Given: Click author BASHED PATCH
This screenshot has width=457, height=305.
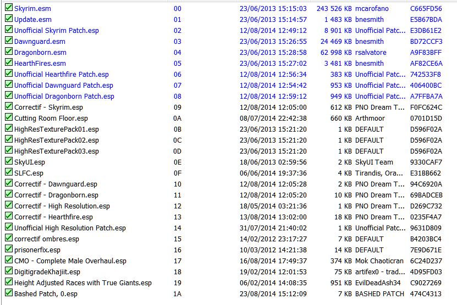Looking at the screenshot, I should (379, 294).
